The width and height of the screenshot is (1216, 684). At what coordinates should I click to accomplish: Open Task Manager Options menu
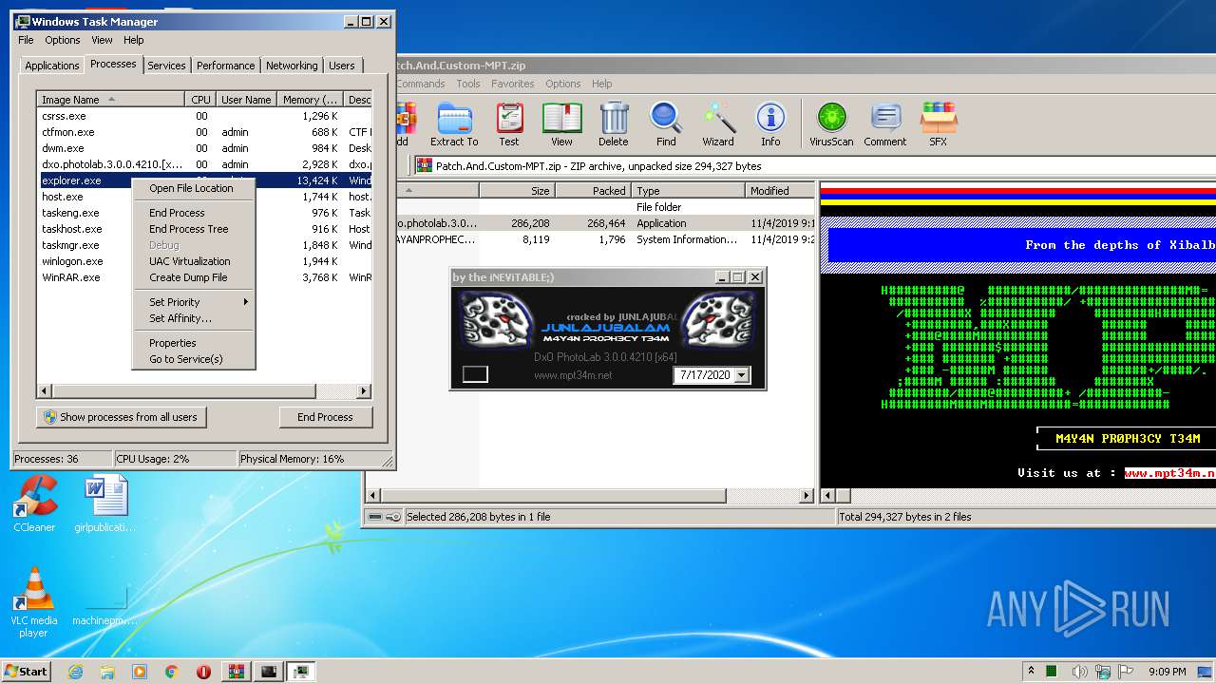point(63,40)
